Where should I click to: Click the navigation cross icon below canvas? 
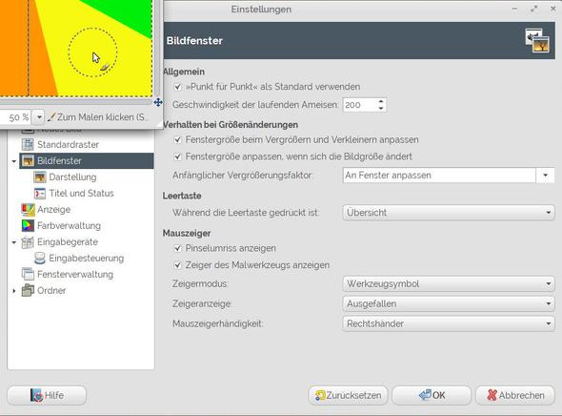pyautogui.click(x=158, y=102)
